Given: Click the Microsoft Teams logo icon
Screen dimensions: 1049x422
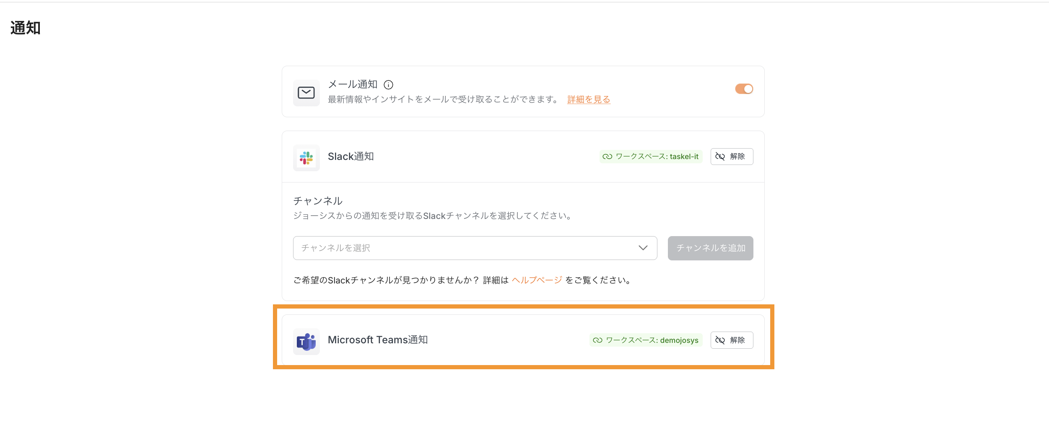Looking at the screenshot, I should point(306,342).
